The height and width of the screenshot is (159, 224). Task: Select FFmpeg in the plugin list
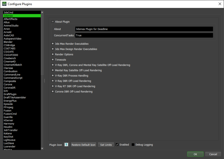22,107
